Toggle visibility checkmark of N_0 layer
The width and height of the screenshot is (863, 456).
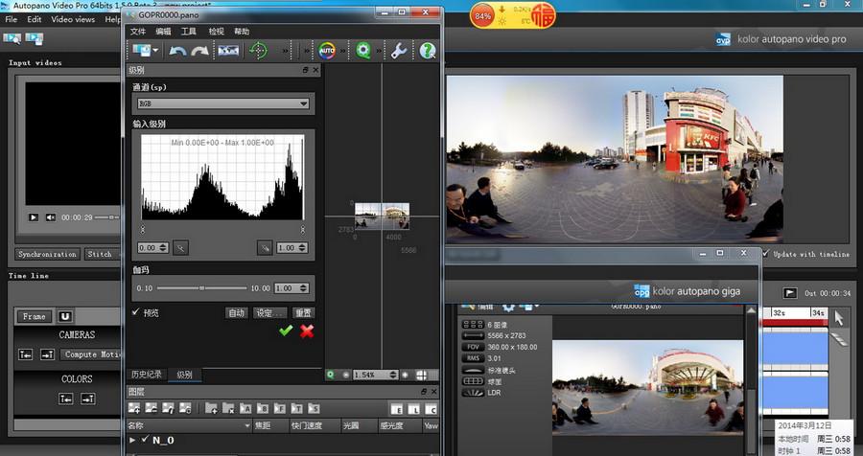pyautogui.click(x=145, y=439)
